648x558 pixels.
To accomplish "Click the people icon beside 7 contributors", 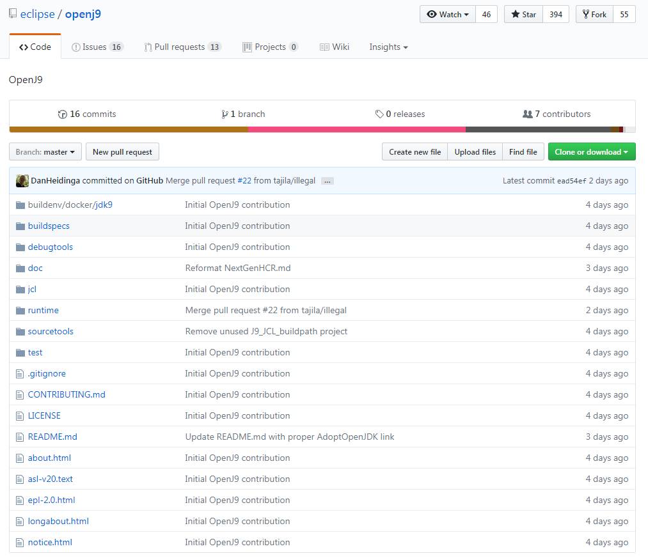I will (x=527, y=114).
